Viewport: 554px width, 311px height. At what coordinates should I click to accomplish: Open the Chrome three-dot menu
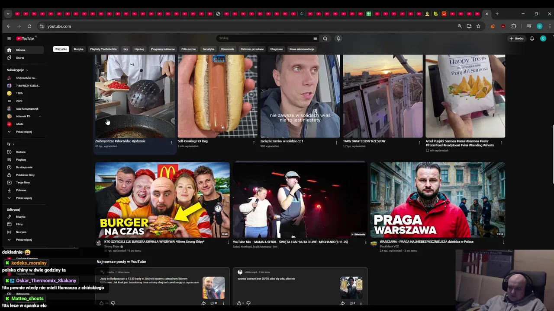point(550,26)
